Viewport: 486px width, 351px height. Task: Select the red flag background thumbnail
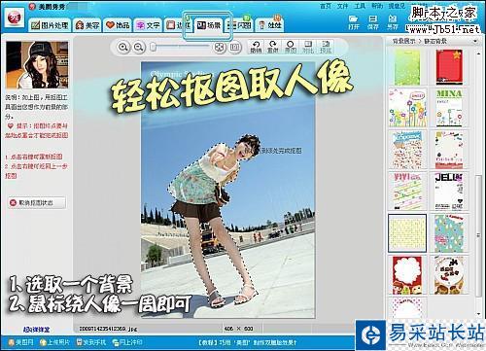tap(449, 67)
